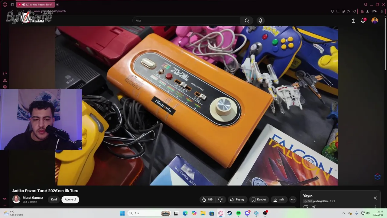Open the Easy Setup sliders icon
The height and width of the screenshot is (218, 387).
point(382,11)
